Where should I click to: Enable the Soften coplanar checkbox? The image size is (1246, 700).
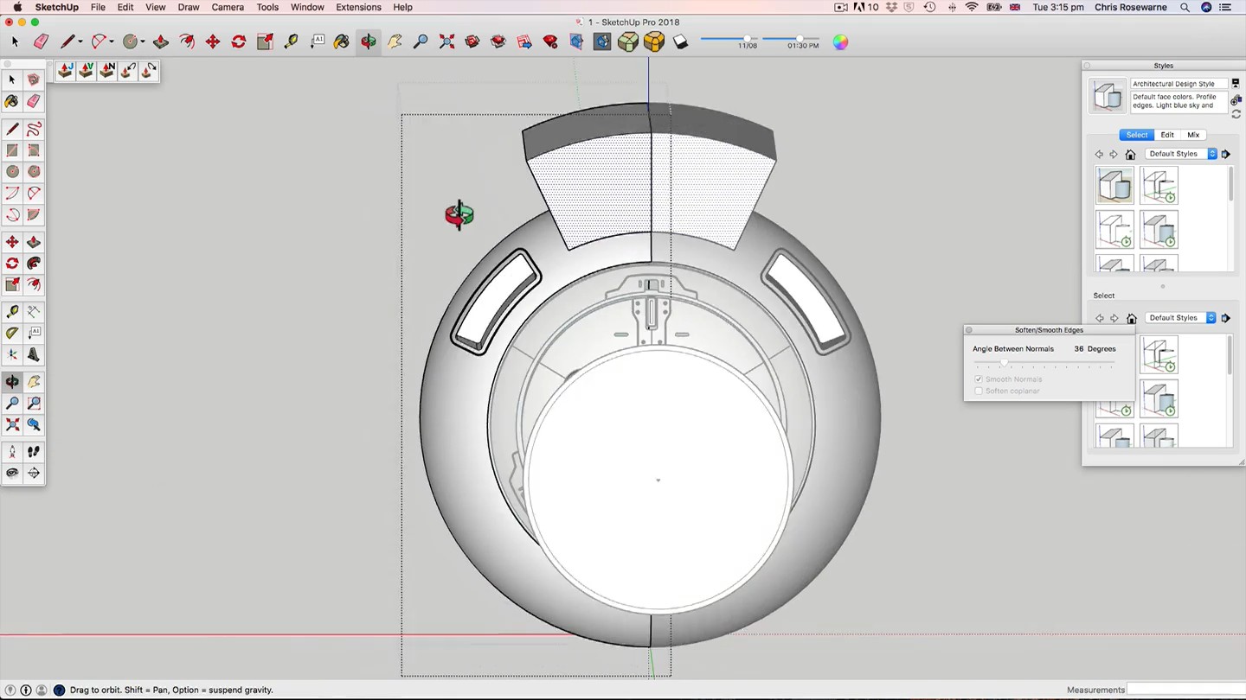(979, 391)
